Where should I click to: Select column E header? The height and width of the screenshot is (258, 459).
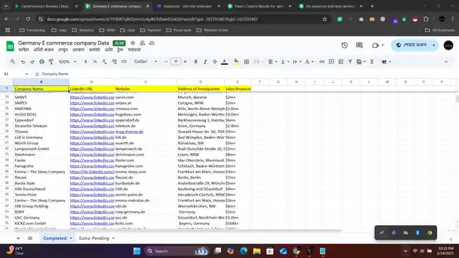(x=237, y=82)
